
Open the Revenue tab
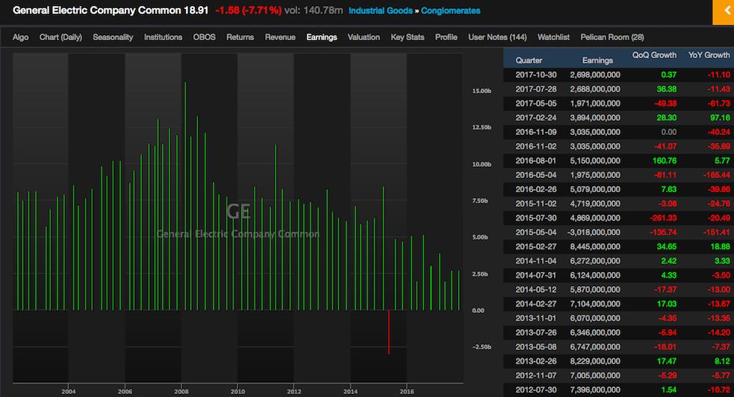point(280,37)
